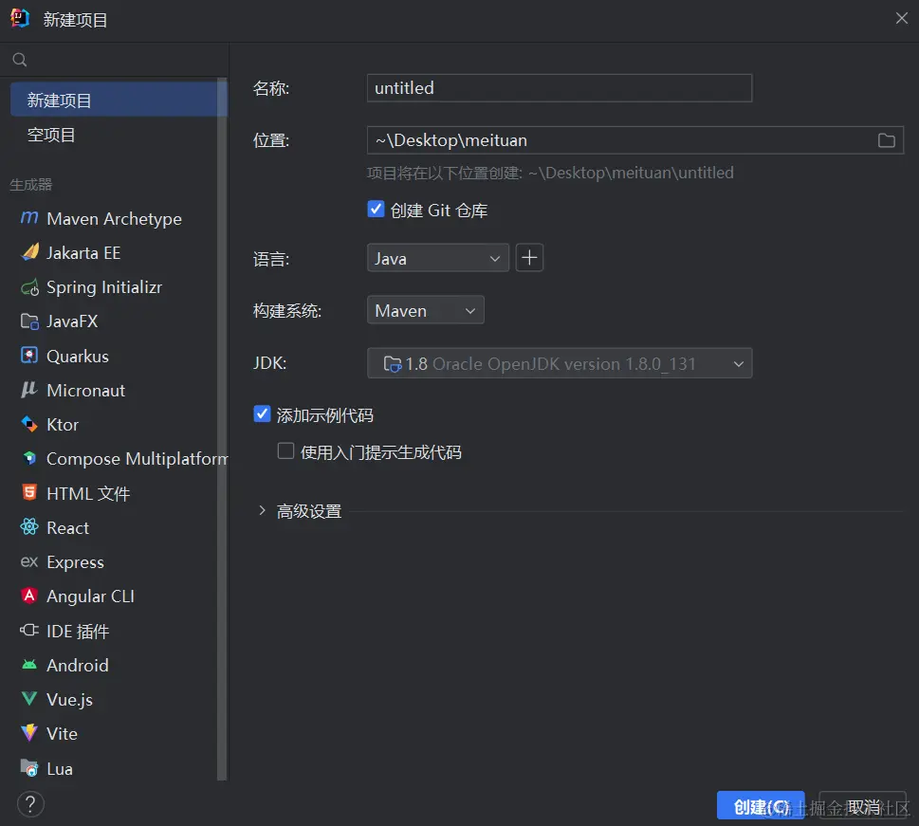Screen dimensions: 919x826
Task: Close the 新建项目 dialog
Action: (x=901, y=19)
